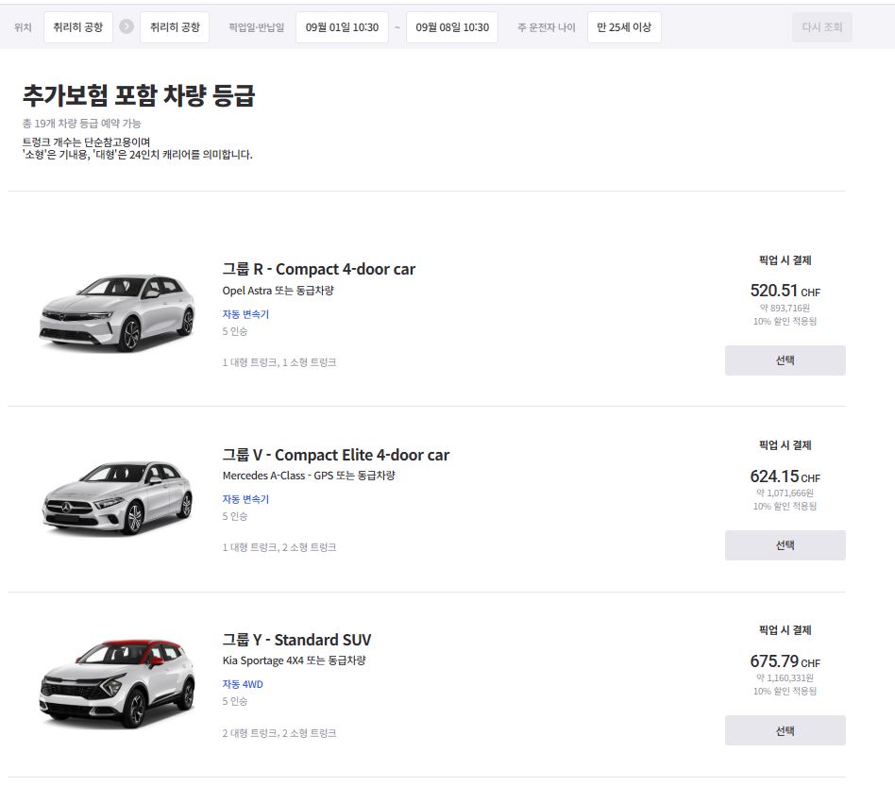Click the arrow icon between location fields
The height and width of the screenshot is (786, 895).
coord(127,27)
